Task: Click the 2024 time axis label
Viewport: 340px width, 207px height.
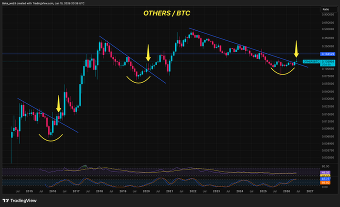Action: (240, 191)
